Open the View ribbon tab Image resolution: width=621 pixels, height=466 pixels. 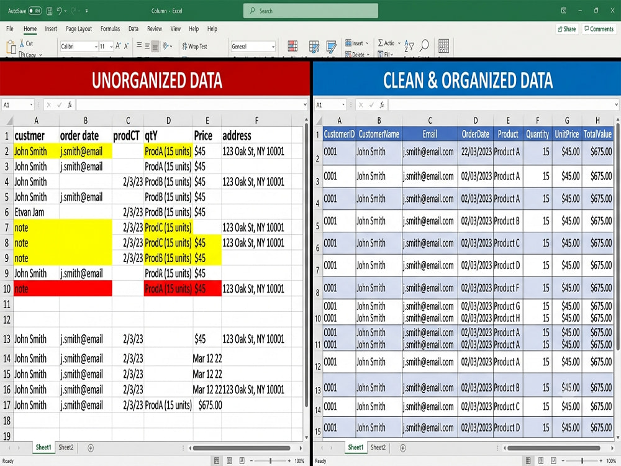(x=176, y=29)
